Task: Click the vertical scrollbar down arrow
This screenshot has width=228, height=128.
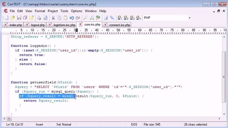Action: pos(224,114)
